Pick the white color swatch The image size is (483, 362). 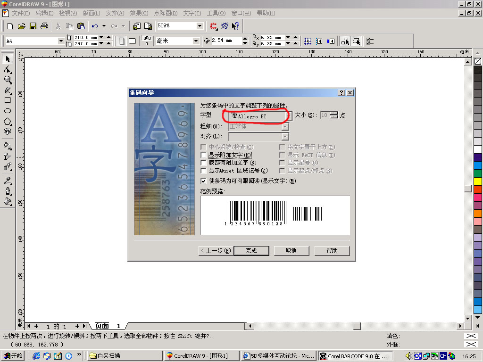478,149
